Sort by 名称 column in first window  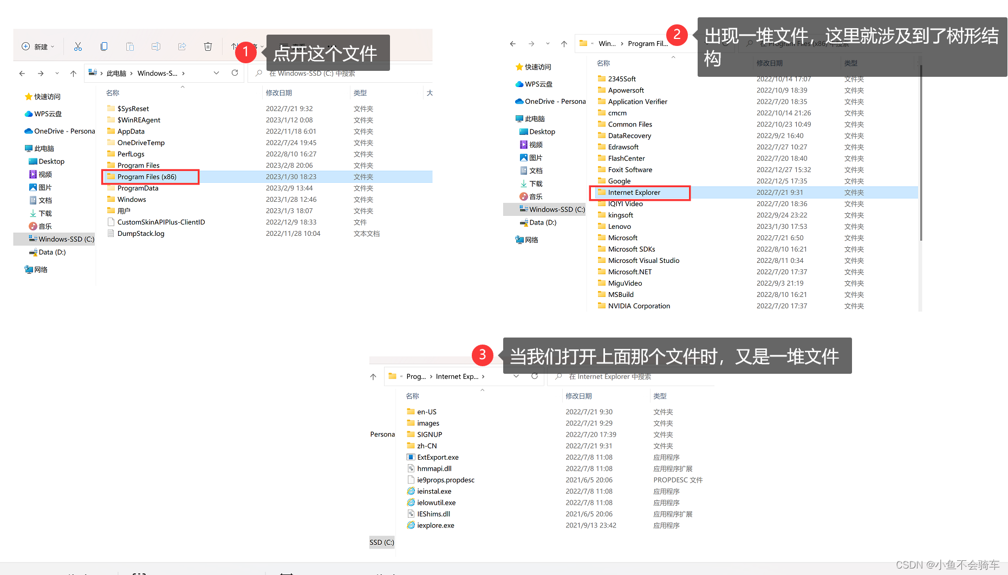(x=113, y=93)
